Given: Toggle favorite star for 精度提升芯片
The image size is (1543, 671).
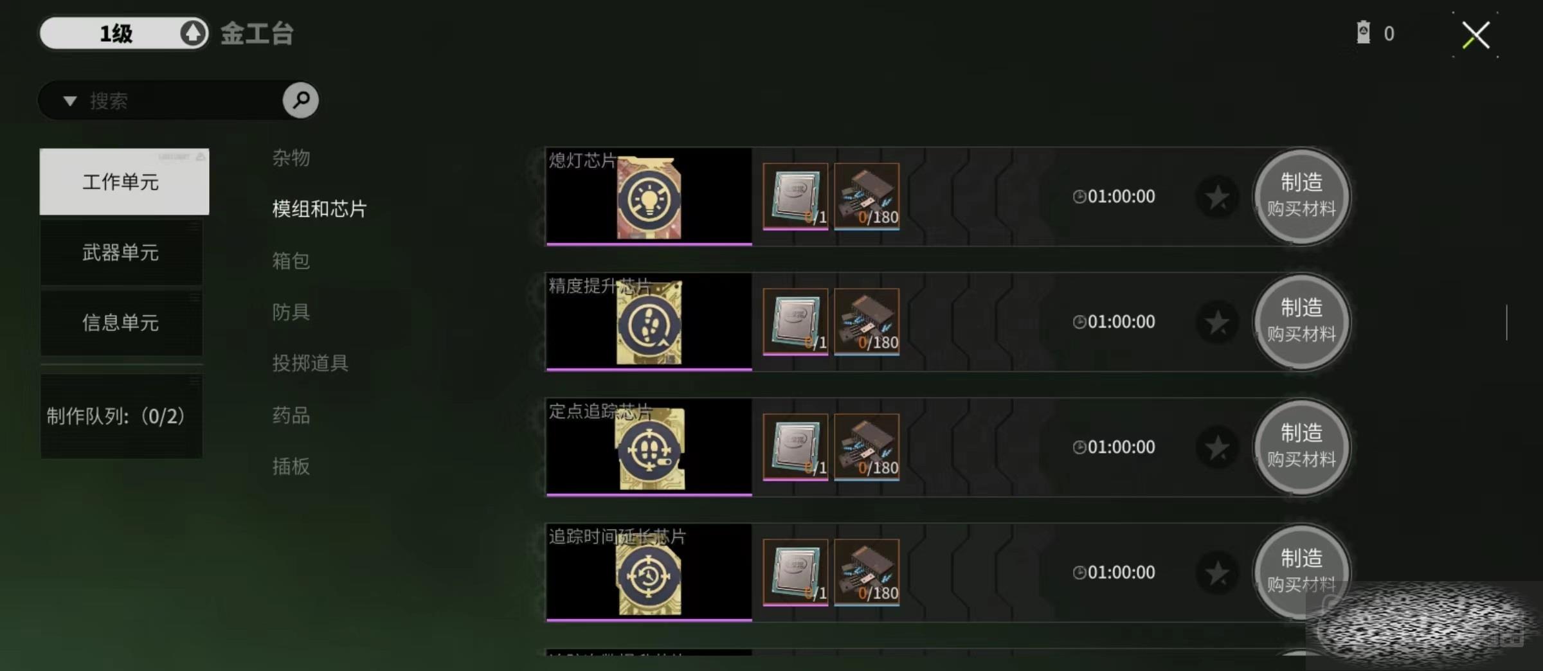Looking at the screenshot, I should pyautogui.click(x=1217, y=322).
